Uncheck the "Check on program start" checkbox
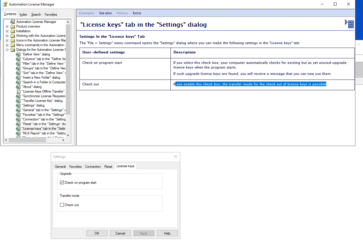The width and height of the screenshot is (363, 245). [x=62, y=183]
